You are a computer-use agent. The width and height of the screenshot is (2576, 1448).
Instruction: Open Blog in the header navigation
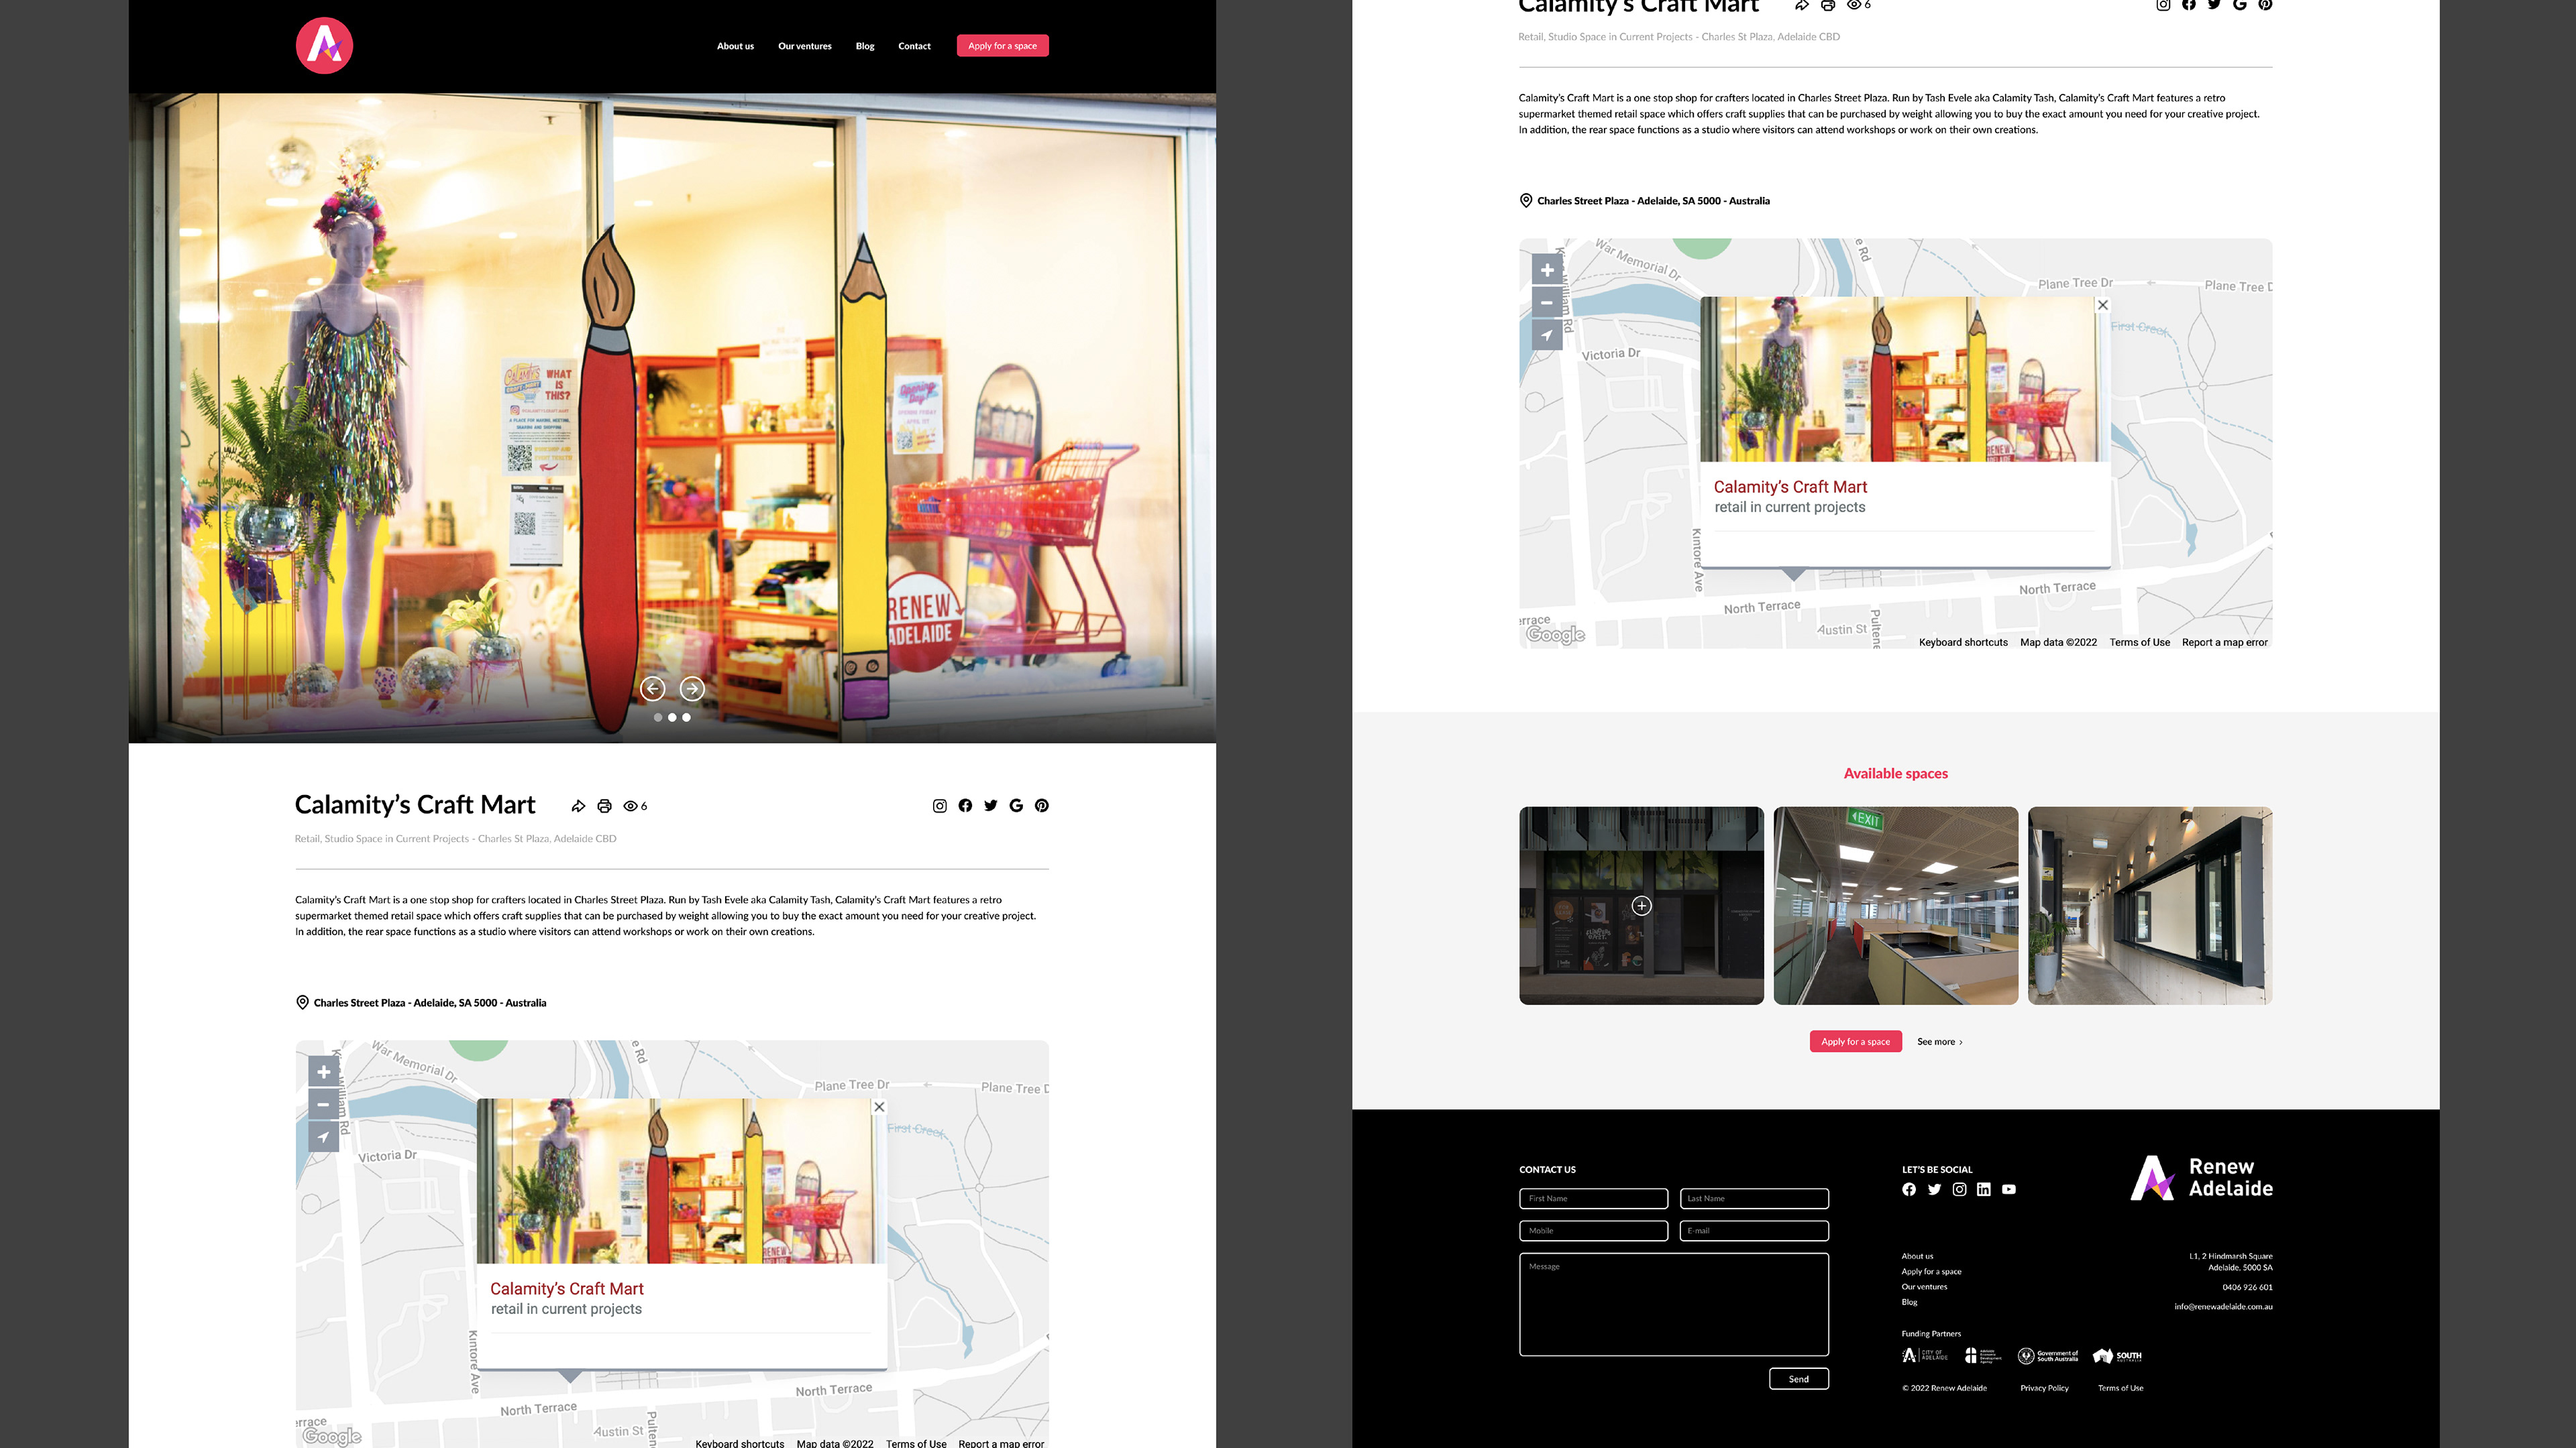[865, 46]
